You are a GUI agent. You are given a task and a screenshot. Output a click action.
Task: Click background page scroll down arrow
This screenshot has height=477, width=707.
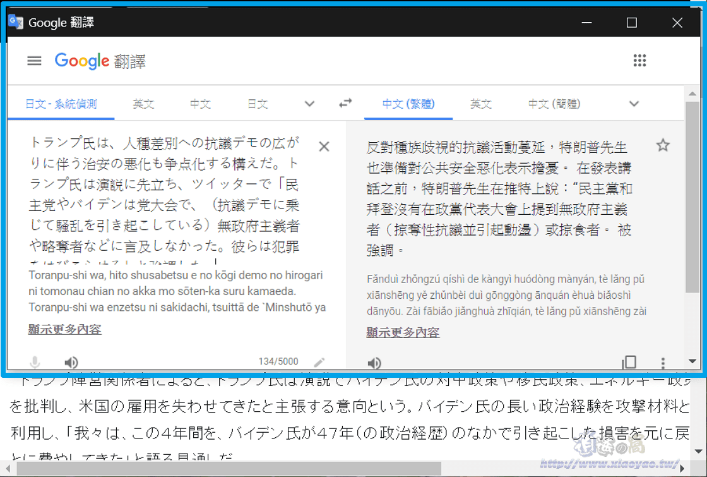pyautogui.click(x=698, y=451)
